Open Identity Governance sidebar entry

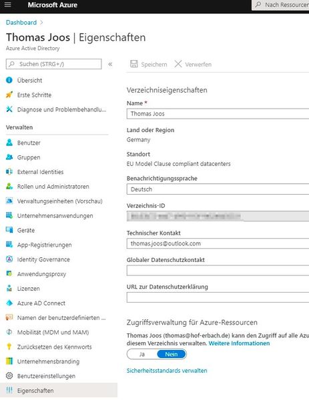43,259
